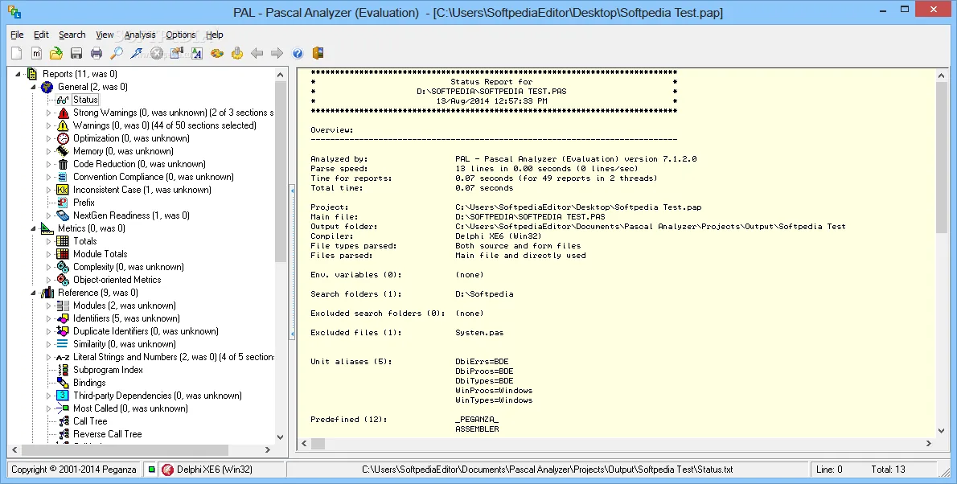Image resolution: width=957 pixels, height=484 pixels.
Task: Collapse the Reports root node
Action: point(18,74)
